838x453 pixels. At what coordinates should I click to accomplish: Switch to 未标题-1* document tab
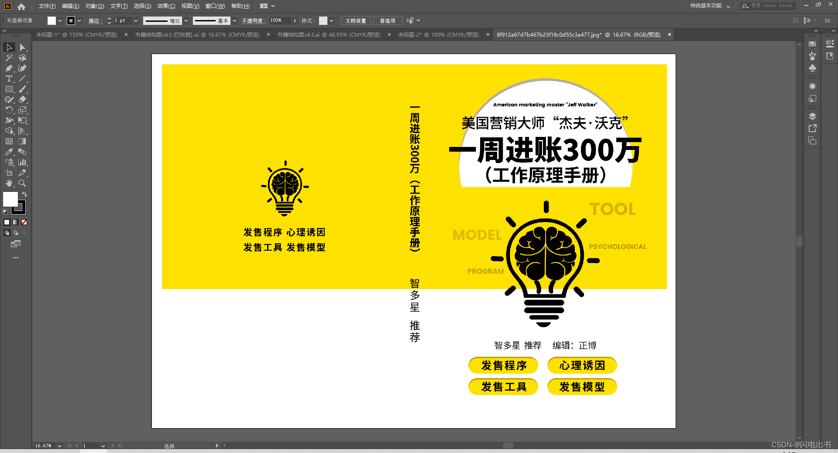(77, 34)
